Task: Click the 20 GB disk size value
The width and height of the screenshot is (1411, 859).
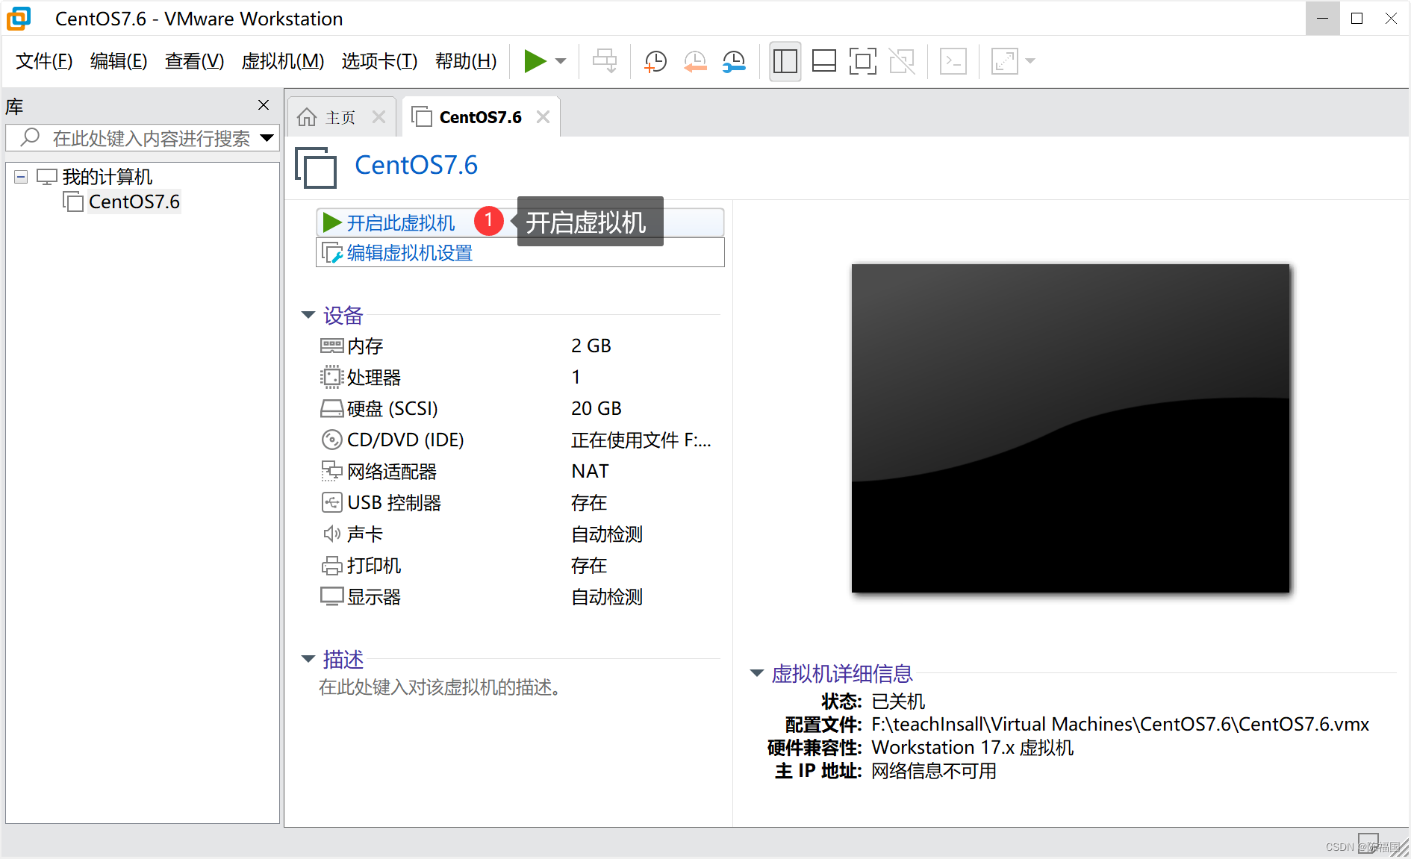Action: coord(597,408)
